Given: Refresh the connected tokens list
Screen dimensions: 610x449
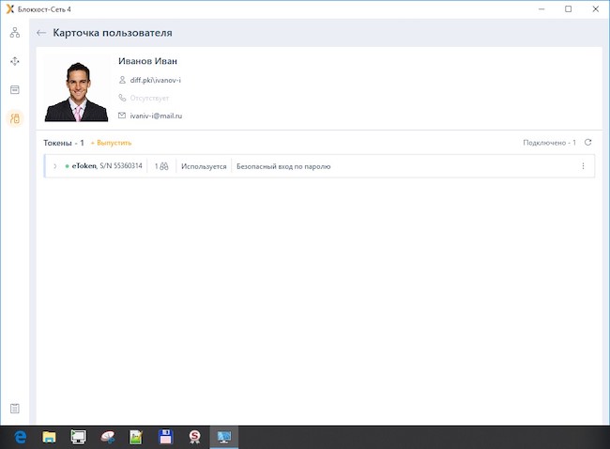Looking at the screenshot, I should 587,143.
